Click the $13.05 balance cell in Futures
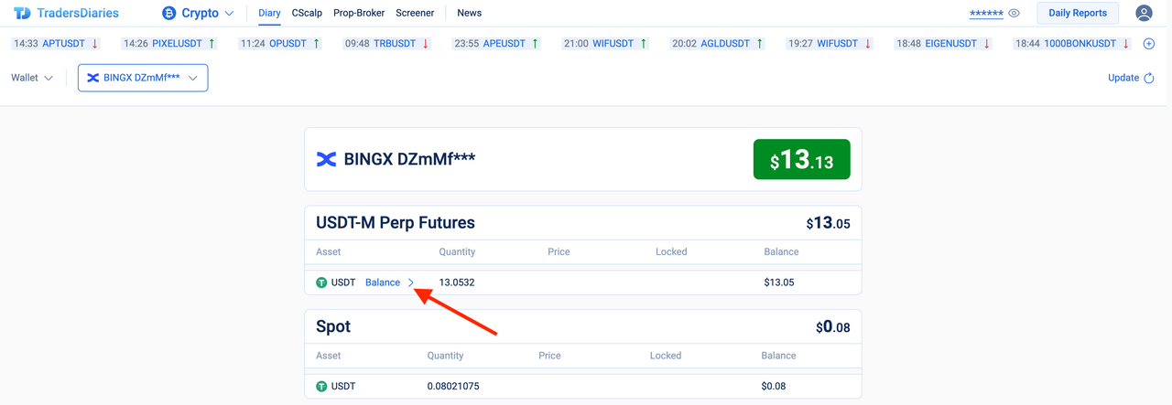Viewport: 1172px width, 405px height. pos(779,282)
